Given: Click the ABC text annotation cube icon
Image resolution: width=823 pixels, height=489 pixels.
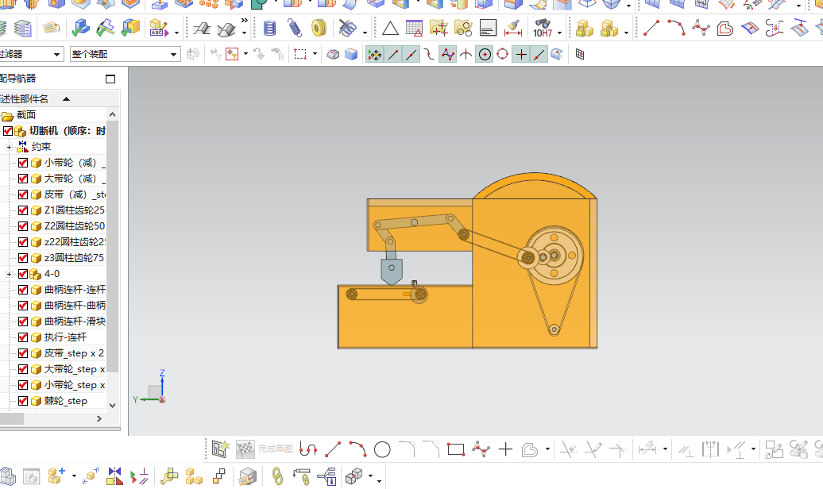Looking at the screenshot, I should click(159, 28).
